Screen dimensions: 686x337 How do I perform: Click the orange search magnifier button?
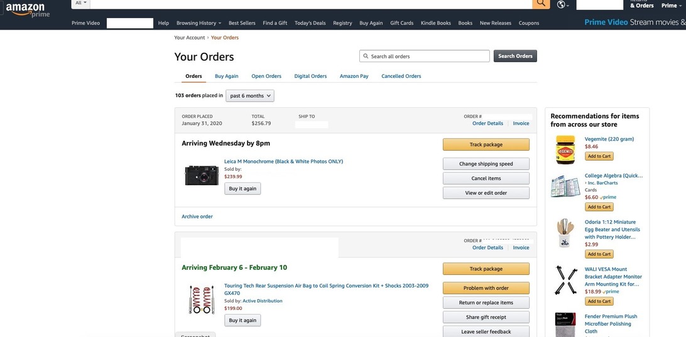[541, 4]
